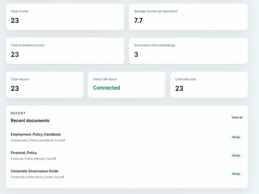259x194 pixels.
Task: Open the Financial_Policy document title
Action: 24,153
